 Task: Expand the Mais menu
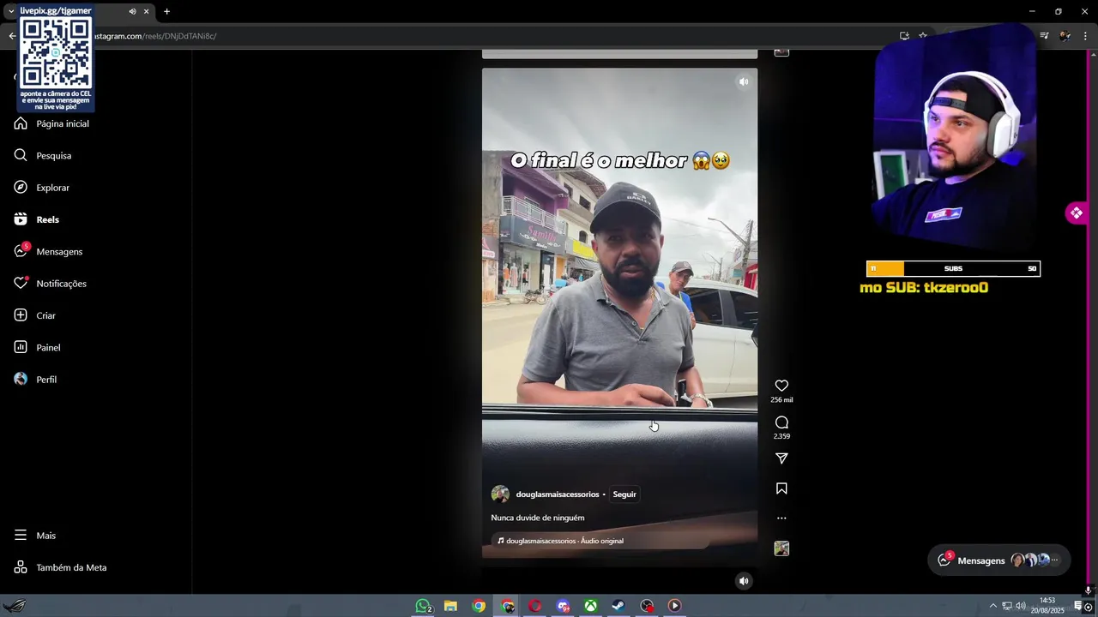click(x=35, y=536)
